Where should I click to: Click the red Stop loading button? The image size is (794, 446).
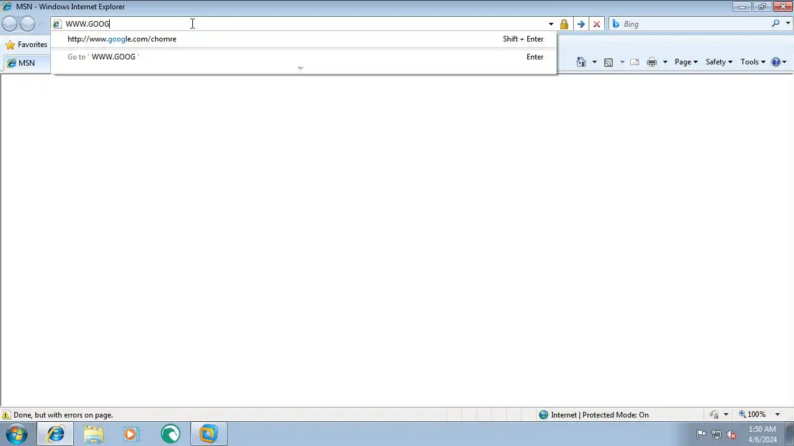(x=597, y=24)
